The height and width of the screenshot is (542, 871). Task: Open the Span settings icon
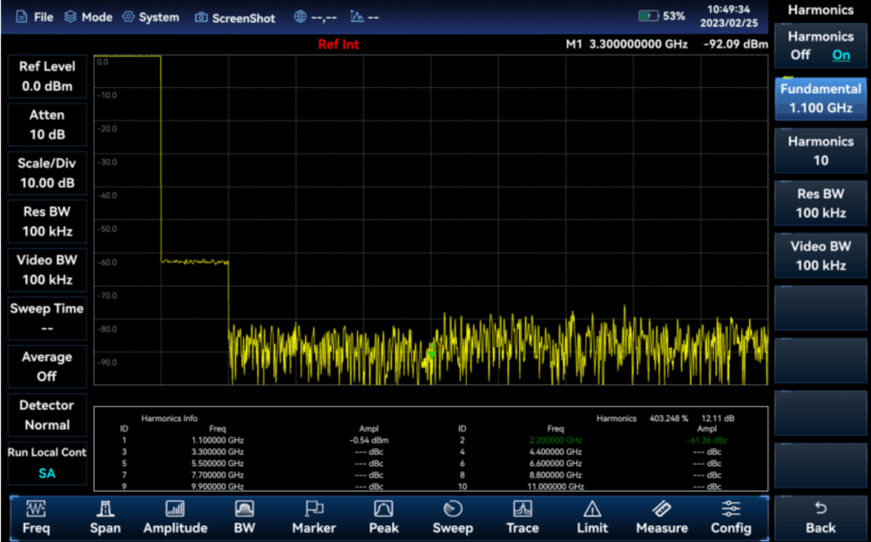coord(105,517)
